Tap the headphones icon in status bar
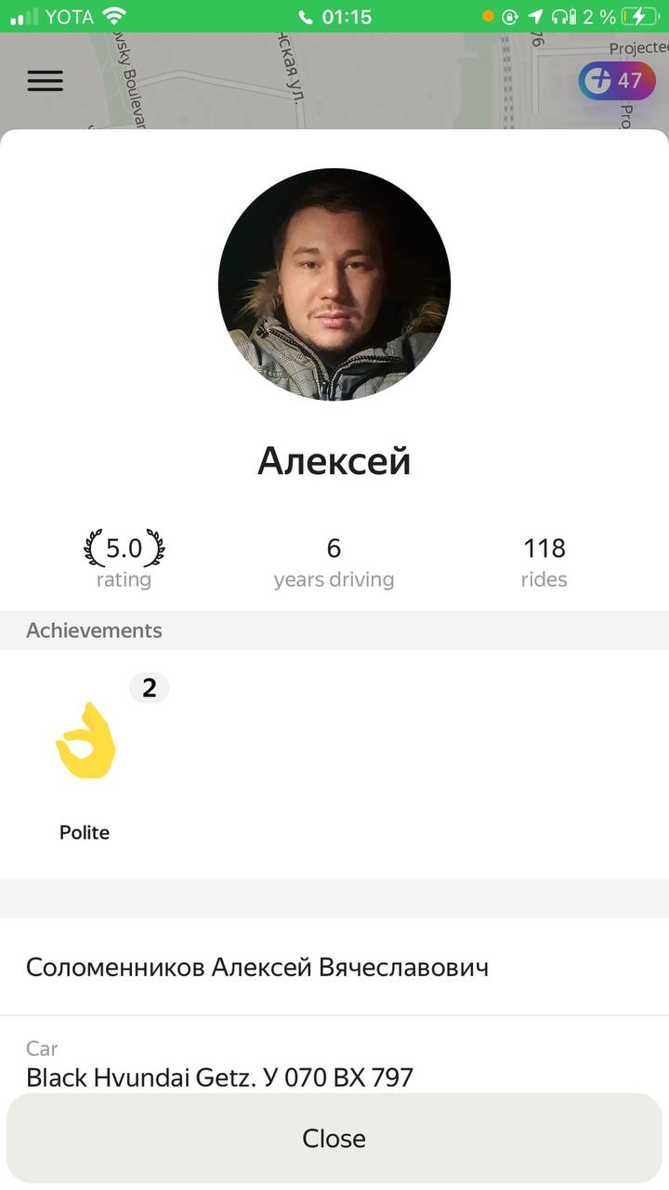This screenshot has height=1190, width=669. (x=563, y=17)
